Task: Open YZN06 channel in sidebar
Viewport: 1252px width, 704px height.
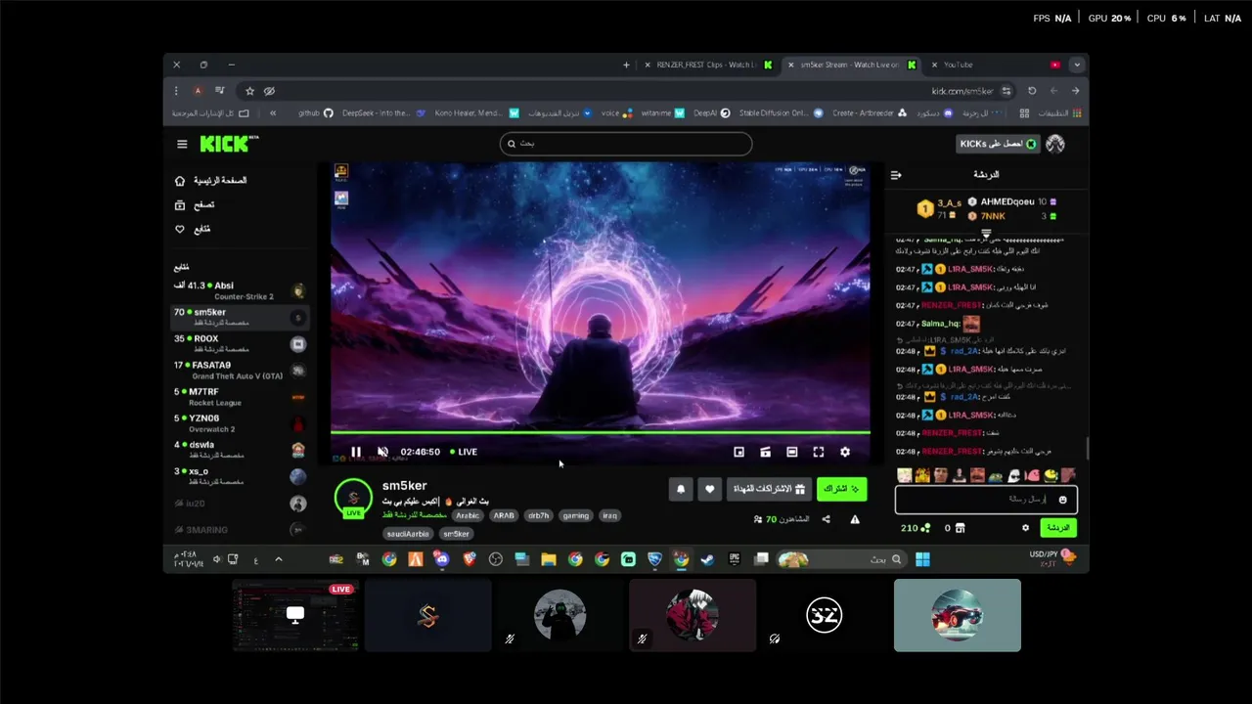Action: tap(240, 422)
